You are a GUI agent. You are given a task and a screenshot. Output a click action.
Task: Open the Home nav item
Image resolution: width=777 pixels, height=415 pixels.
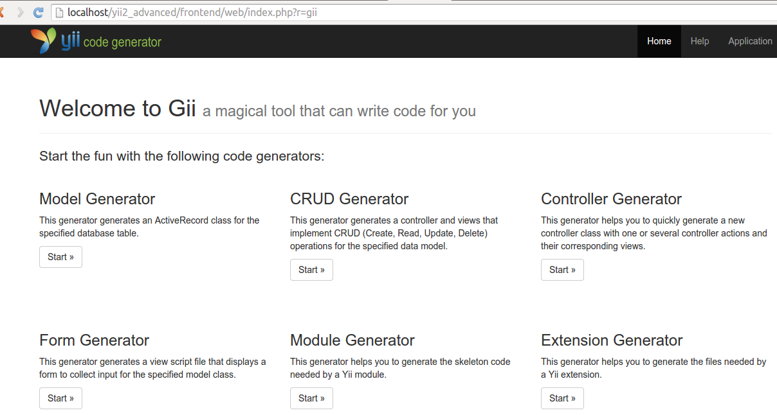pos(659,41)
